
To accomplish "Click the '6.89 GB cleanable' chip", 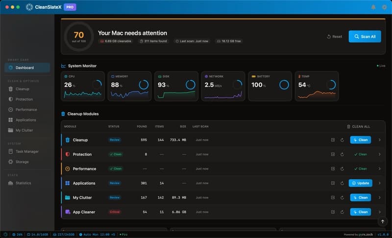I will click(x=116, y=41).
